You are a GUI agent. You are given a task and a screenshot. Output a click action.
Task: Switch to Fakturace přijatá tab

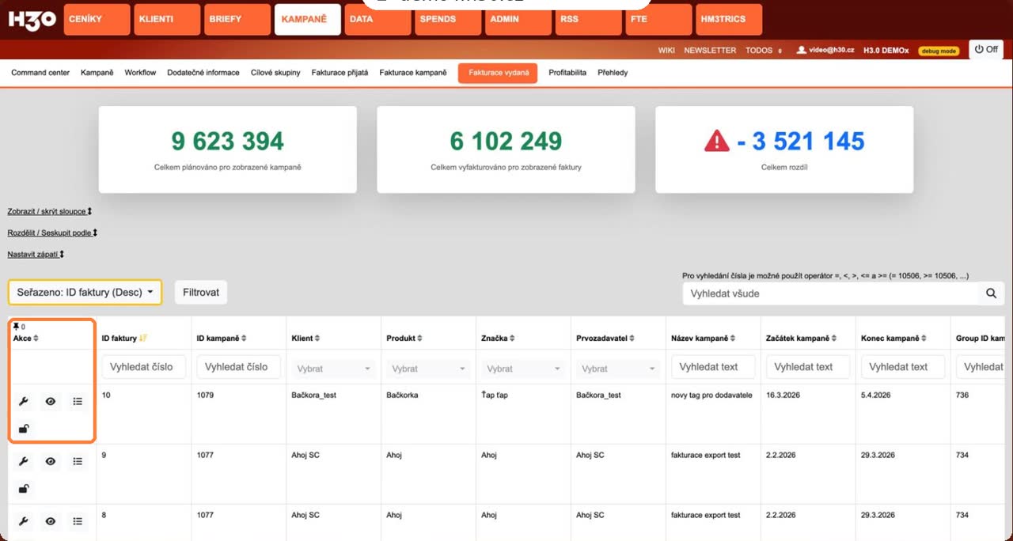coord(340,73)
